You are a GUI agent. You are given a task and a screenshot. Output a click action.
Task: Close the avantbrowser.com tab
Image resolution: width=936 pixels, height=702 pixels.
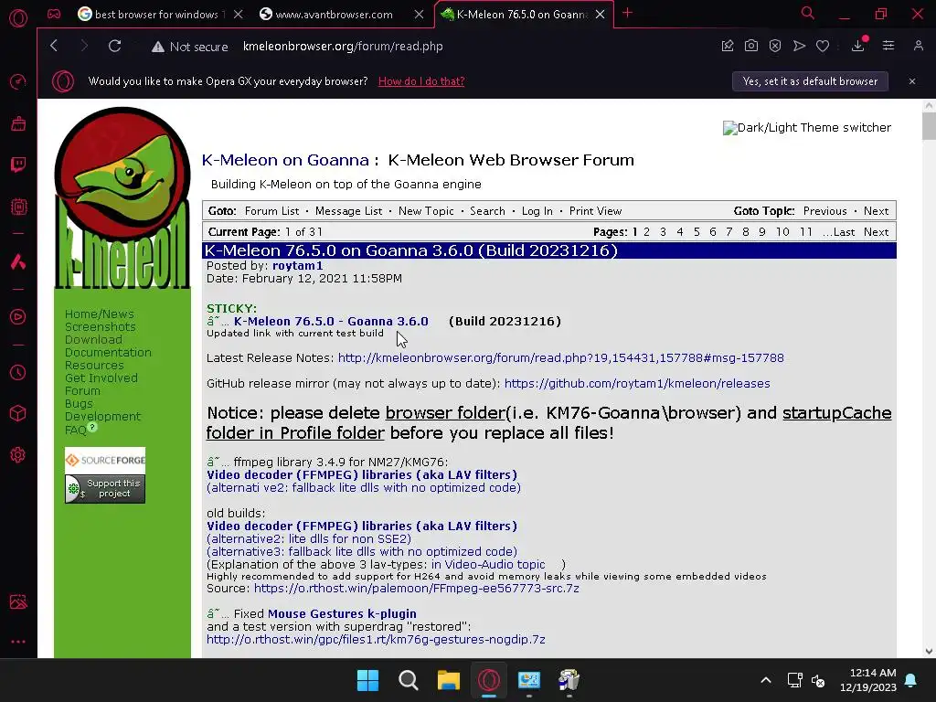click(x=419, y=15)
